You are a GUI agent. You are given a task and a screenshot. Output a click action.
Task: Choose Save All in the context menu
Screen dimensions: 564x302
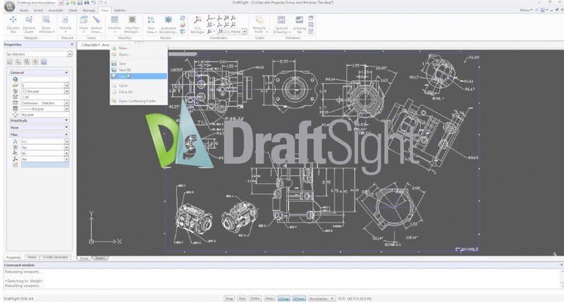tap(138, 70)
